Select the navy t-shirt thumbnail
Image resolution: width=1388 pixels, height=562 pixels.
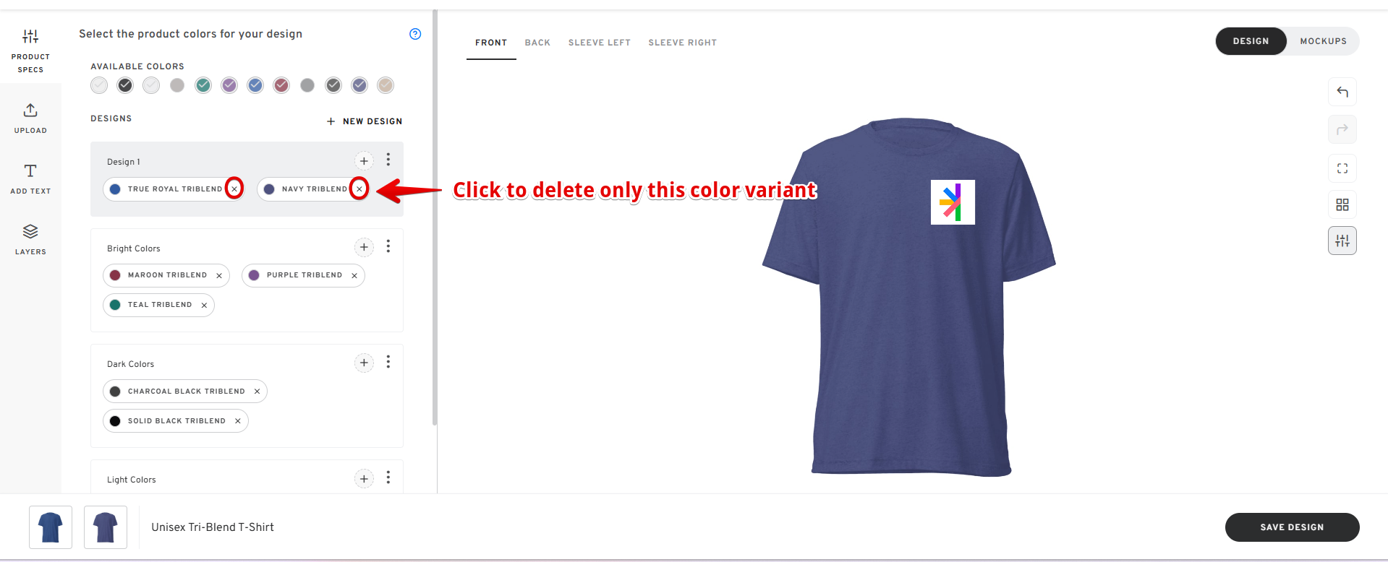[106, 527]
